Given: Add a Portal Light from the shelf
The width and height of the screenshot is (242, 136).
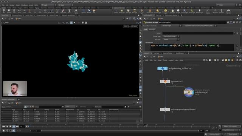Looking at the screenshot, I should click(x=192, y=11).
